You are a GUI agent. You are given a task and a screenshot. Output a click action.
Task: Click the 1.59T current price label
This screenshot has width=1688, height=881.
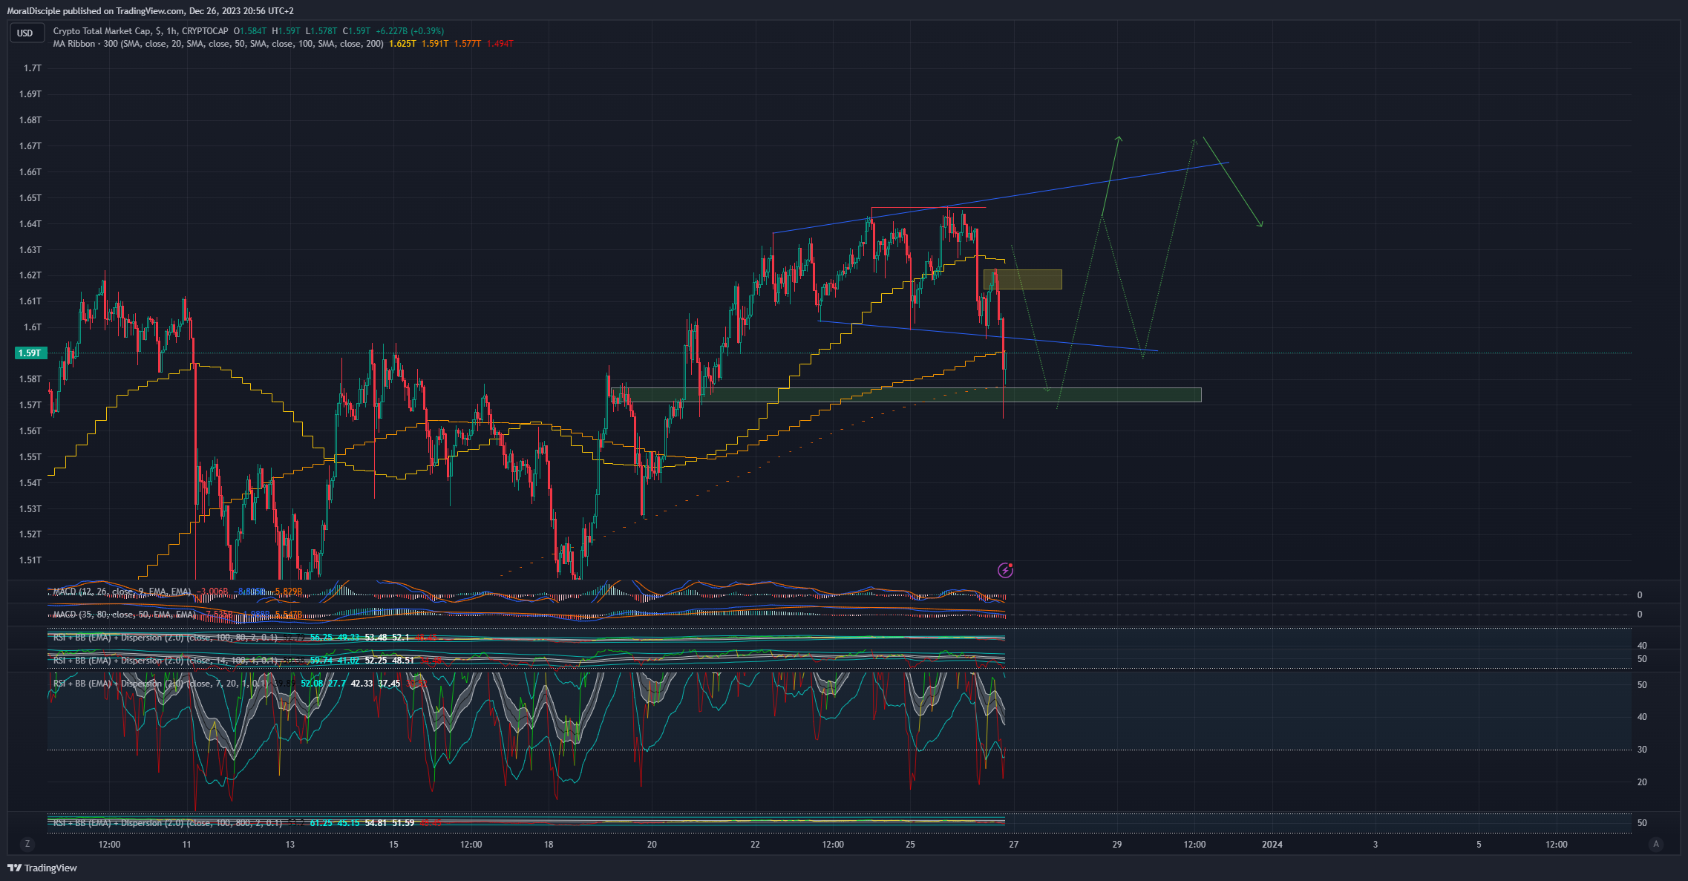coord(30,353)
